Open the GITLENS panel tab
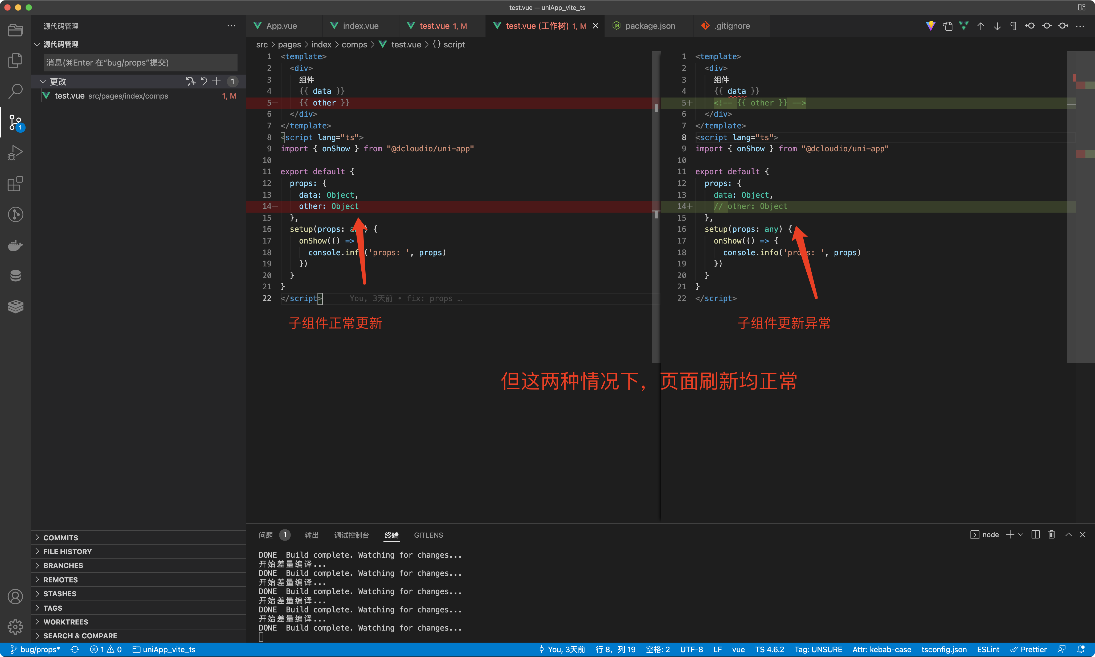Viewport: 1095px width, 657px height. coord(428,535)
